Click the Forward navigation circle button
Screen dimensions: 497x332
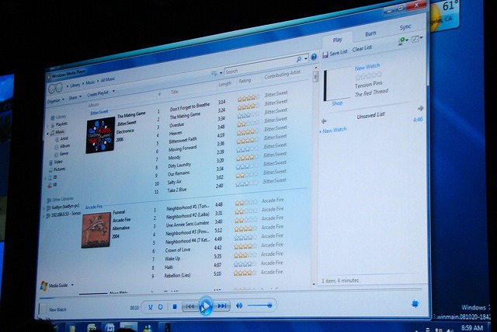(59, 88)
